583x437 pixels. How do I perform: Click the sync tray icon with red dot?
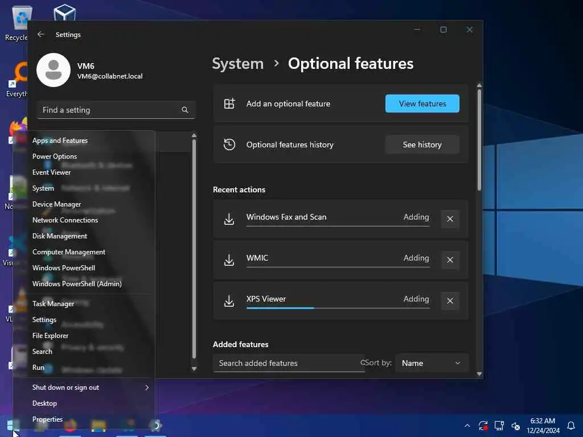pyautogui.click(x=483, y=426)
